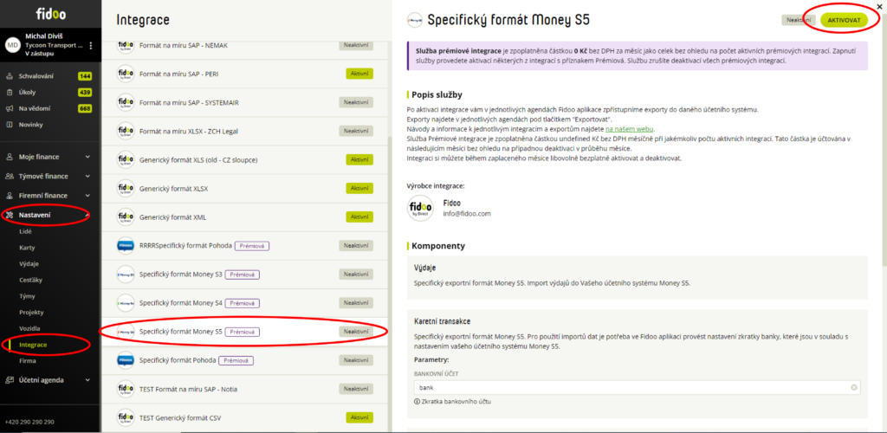Expand the Firemní finance section

87,196
